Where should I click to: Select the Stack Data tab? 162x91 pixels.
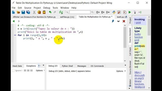point(17,66)
